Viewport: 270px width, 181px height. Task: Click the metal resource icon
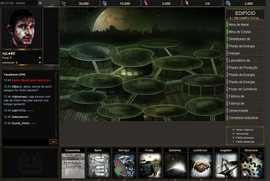[64, 3]
